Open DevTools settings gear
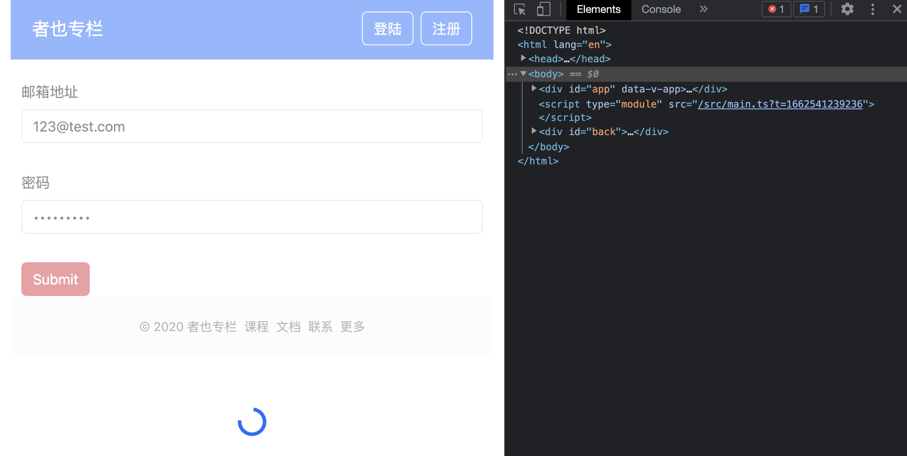Image resolution: width=907 pixels, height=456 pixels. click(x=847, y=9)
